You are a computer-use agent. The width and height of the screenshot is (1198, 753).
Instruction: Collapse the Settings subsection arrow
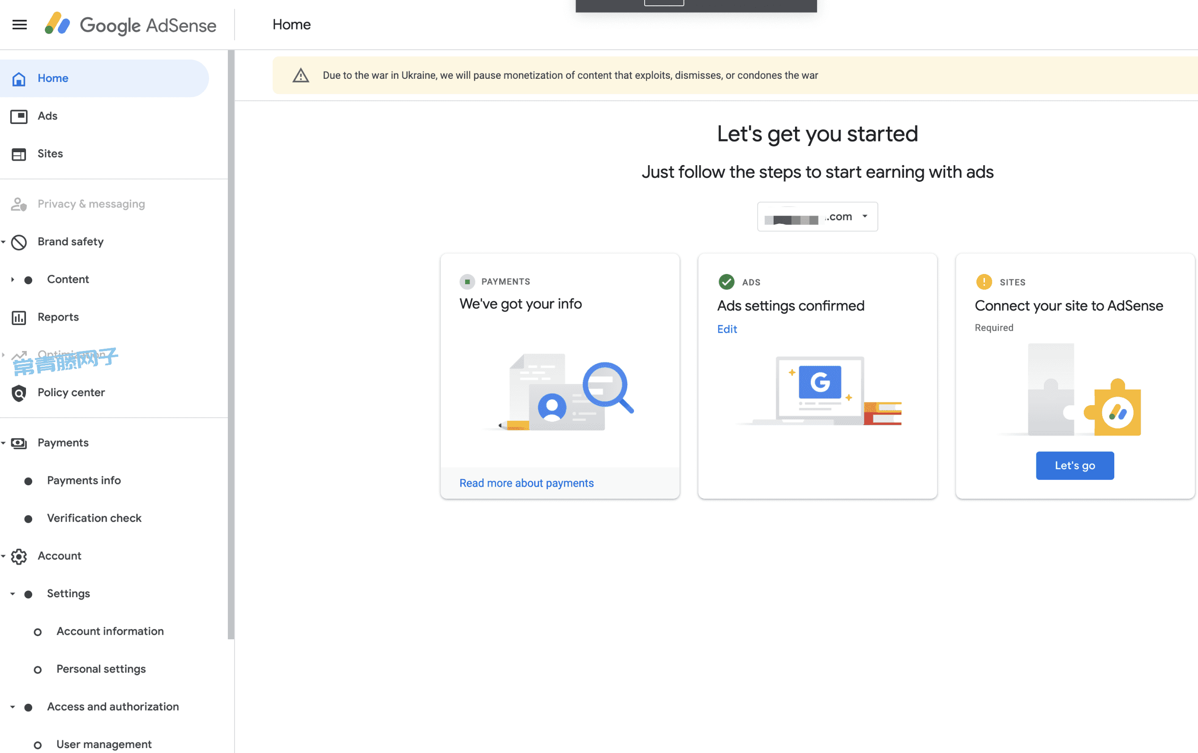[13, 594]
